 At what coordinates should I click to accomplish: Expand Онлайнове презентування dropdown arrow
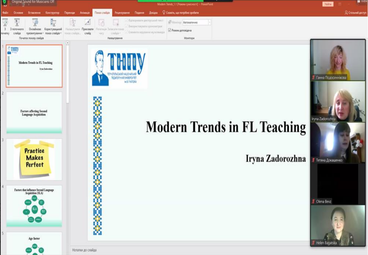(x=43, y=33)
